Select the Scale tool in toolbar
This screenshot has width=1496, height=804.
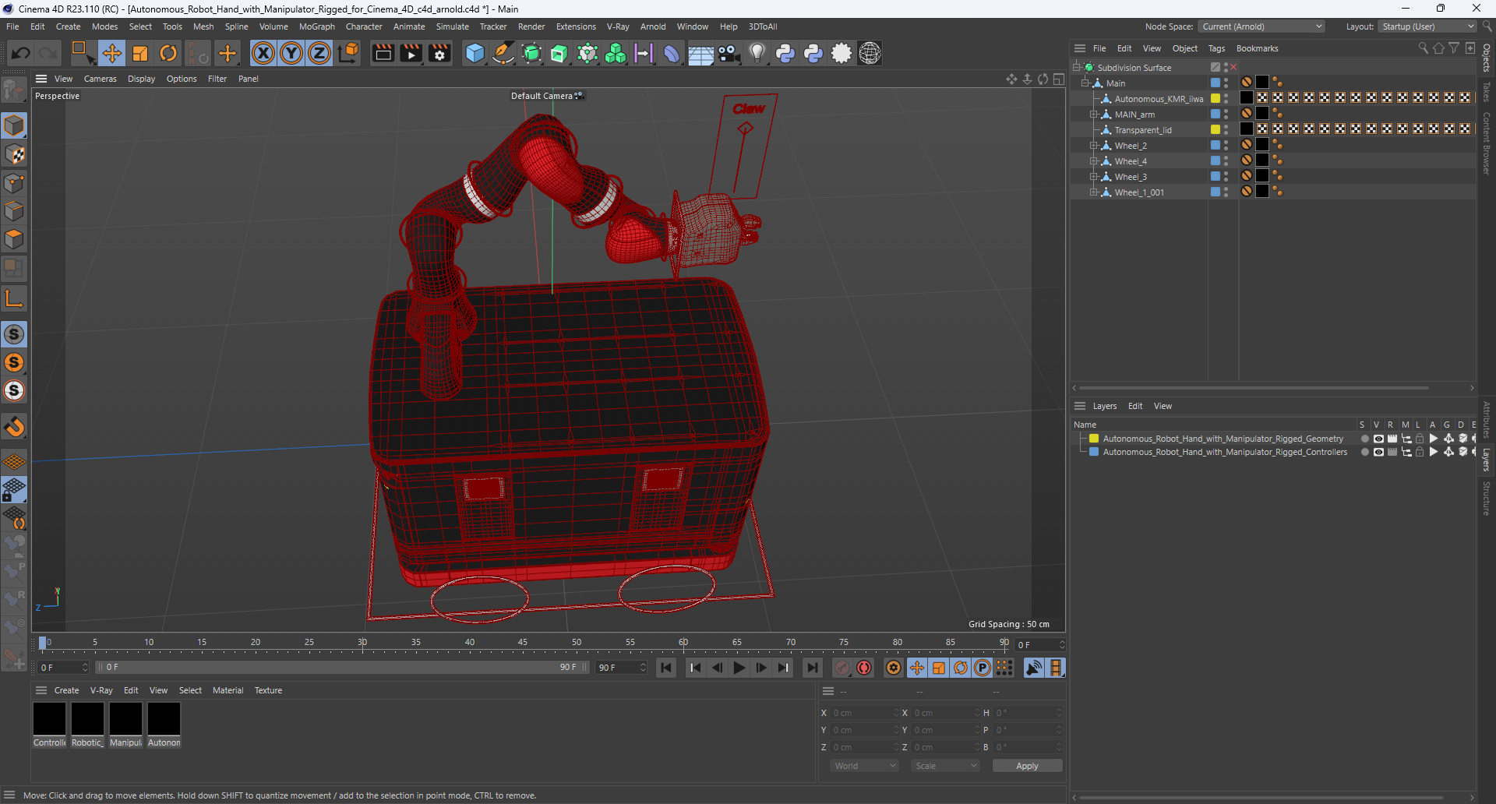tap(140, 53)
